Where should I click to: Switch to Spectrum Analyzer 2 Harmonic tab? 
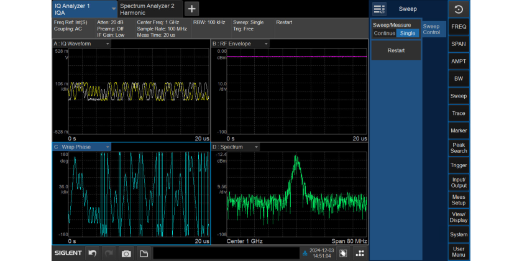(149, 9)
